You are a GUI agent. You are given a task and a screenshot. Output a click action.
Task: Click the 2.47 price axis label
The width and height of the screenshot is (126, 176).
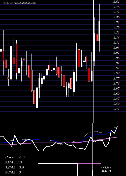pyautogui.click(x=116, y=109)
